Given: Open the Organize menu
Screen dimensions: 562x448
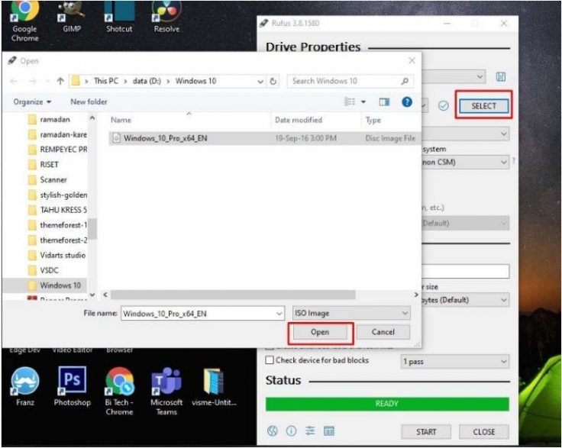Looking at the screenshot, I should [x=32, y=102].
